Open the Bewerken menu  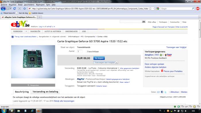pos(12,5)
